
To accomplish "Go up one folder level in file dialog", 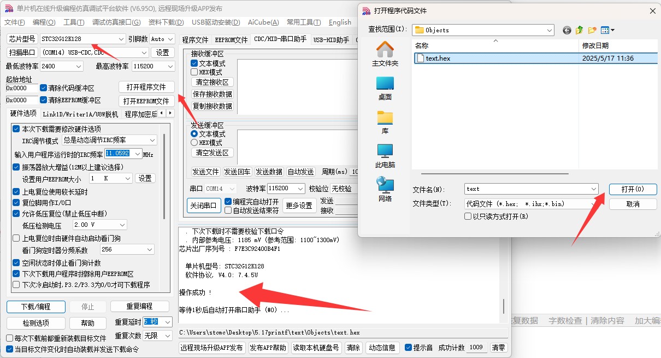I will 580,30.
